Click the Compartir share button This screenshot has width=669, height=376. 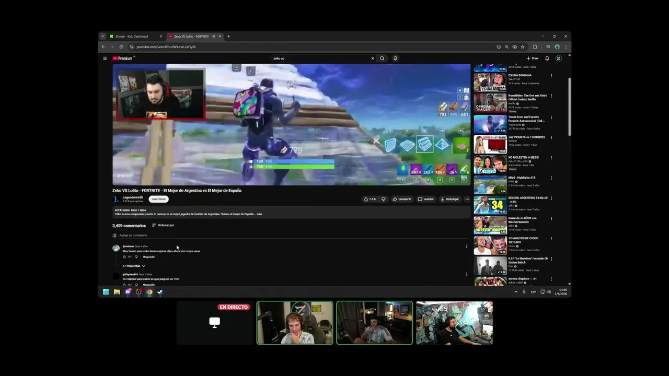(x=402, y=199)
